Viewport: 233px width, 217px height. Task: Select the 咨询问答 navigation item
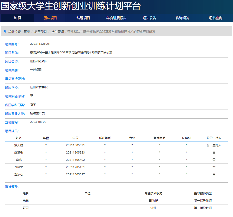182,18
